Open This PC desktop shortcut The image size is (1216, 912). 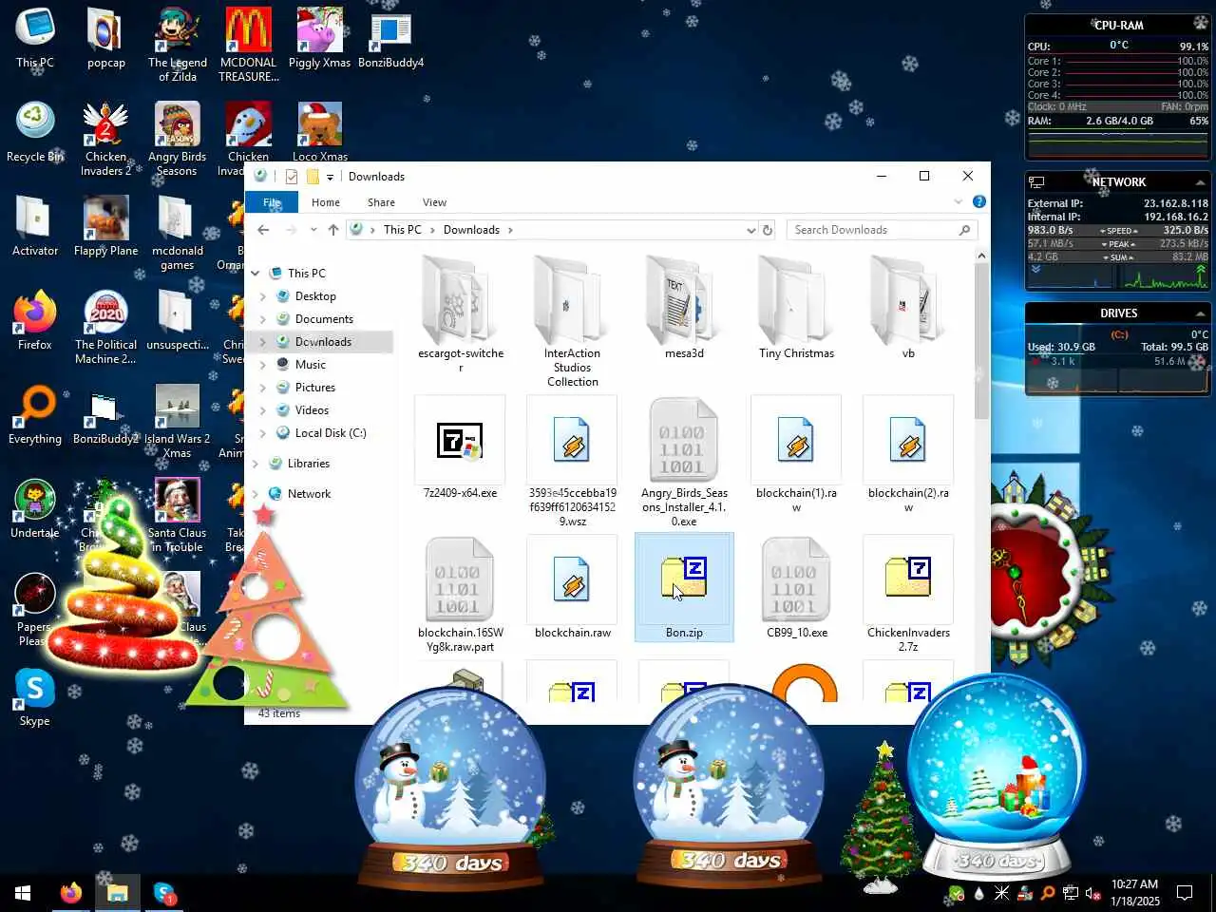pyautogui.click(x=35, y=38)
